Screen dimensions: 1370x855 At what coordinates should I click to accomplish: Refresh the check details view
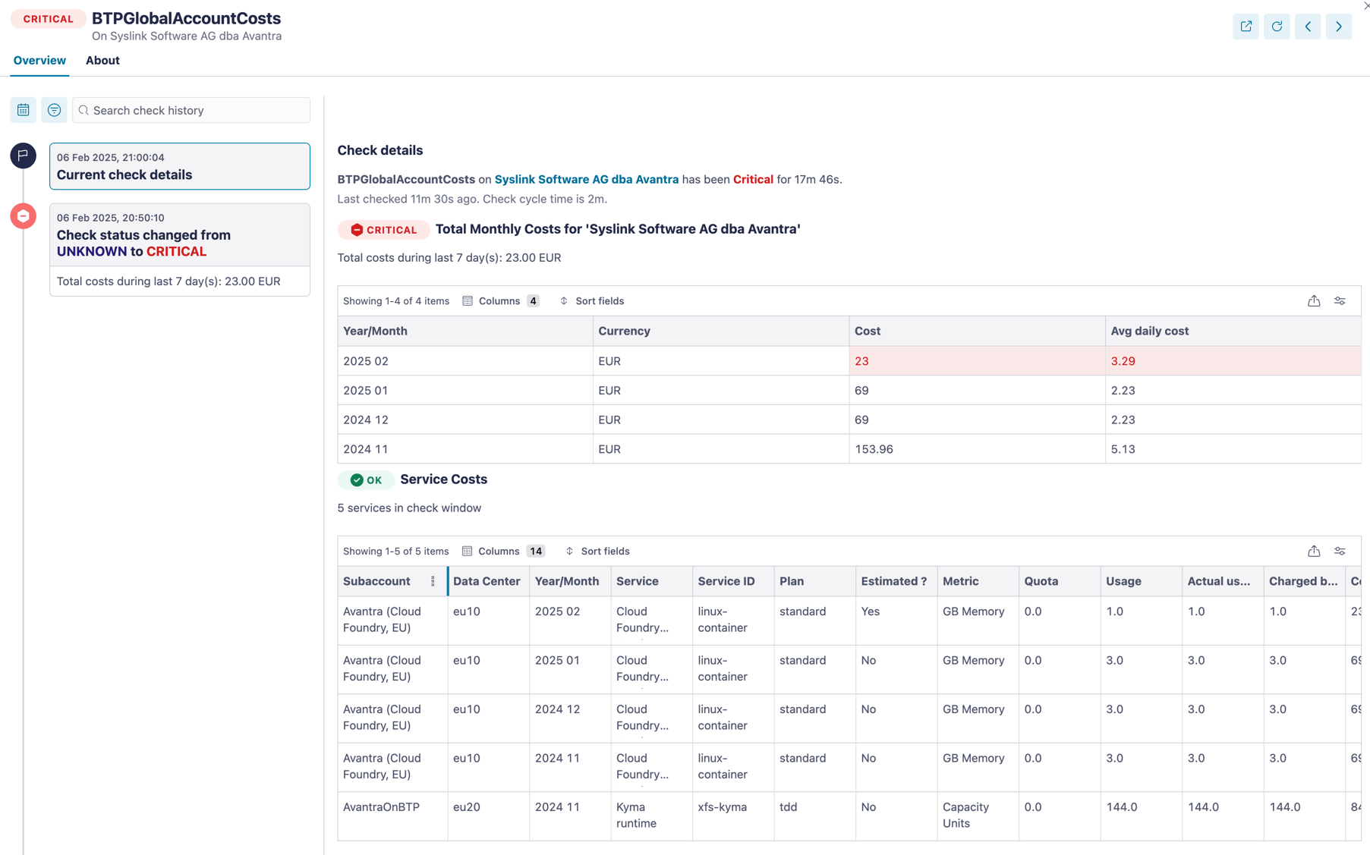(x=1277, y=26)
